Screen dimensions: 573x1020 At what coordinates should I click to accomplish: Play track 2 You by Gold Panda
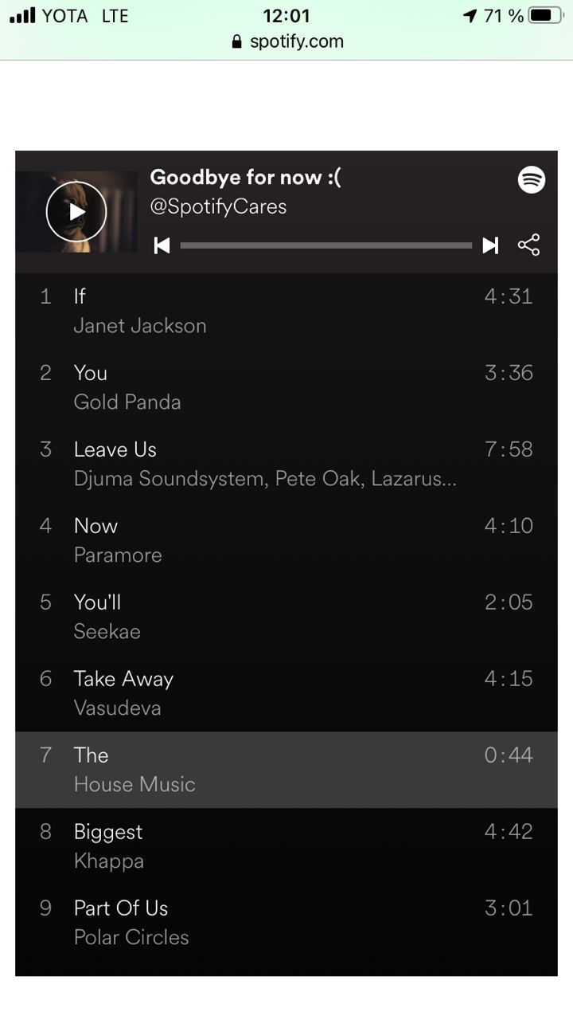click(x=286, y=387)
